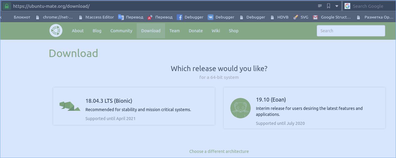The height and width of the screenshot is (158, 396).
Task: Click the page icon beside chrome://net-… bookmark
Action: 37,17
